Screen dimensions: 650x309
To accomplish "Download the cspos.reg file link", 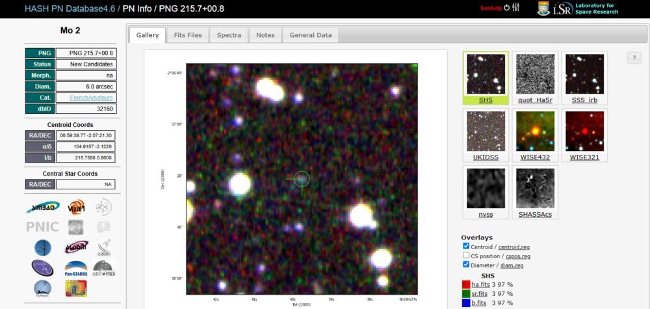I will [x=518, y=256].
